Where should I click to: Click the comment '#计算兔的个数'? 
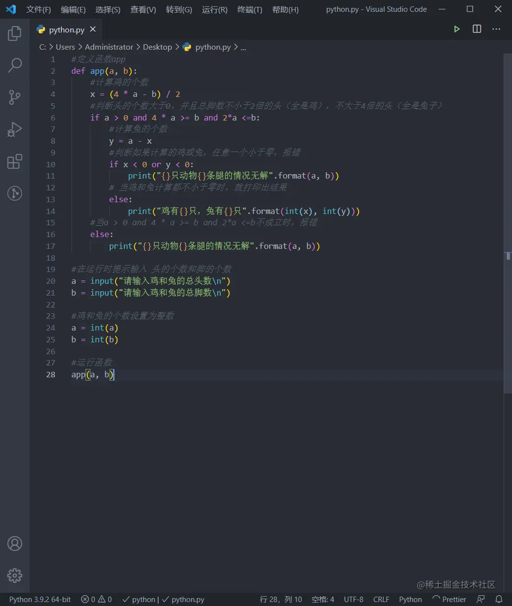[x=138, y=129]
